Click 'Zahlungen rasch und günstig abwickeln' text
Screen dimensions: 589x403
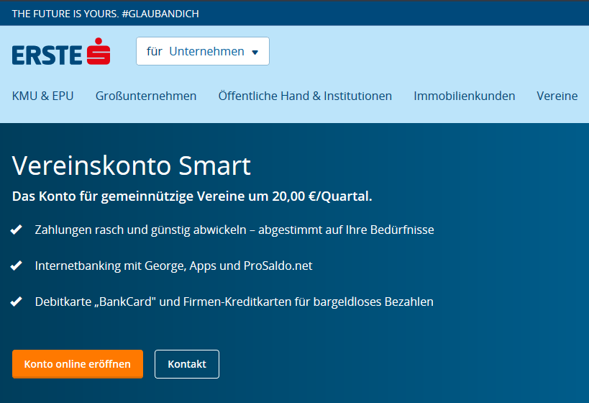click(x=140, y=230)
